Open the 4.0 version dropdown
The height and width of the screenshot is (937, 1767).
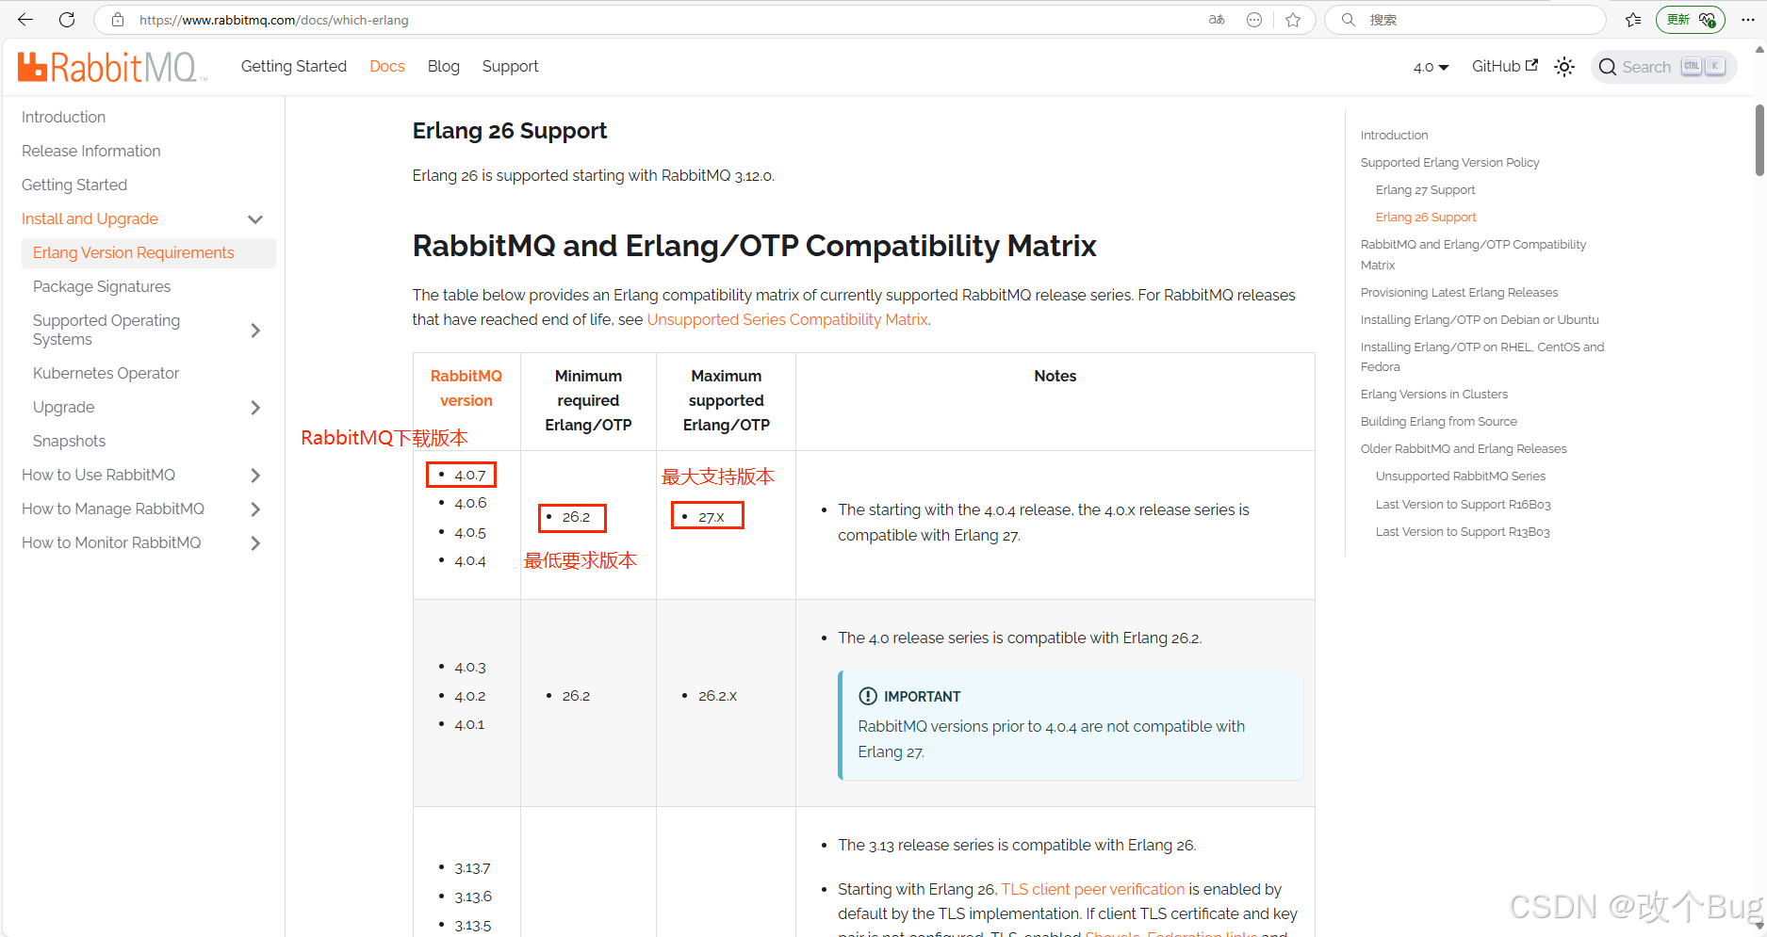[1430, 67]
